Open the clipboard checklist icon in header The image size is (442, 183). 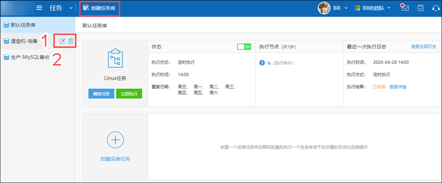420,8
